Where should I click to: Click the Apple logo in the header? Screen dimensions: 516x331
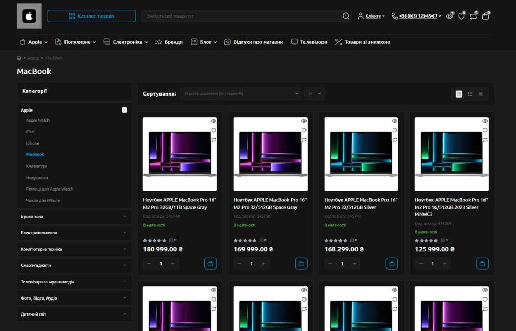coord(29,16)
